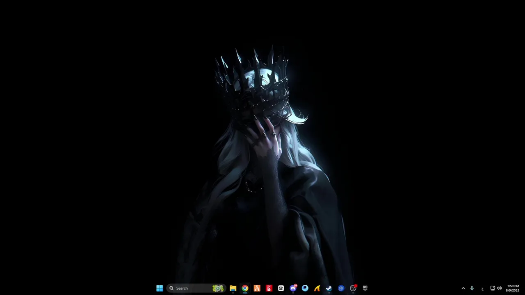
Task: Open the red taskbar app icon
Action: pyautogui.click(x=269, y=288)
